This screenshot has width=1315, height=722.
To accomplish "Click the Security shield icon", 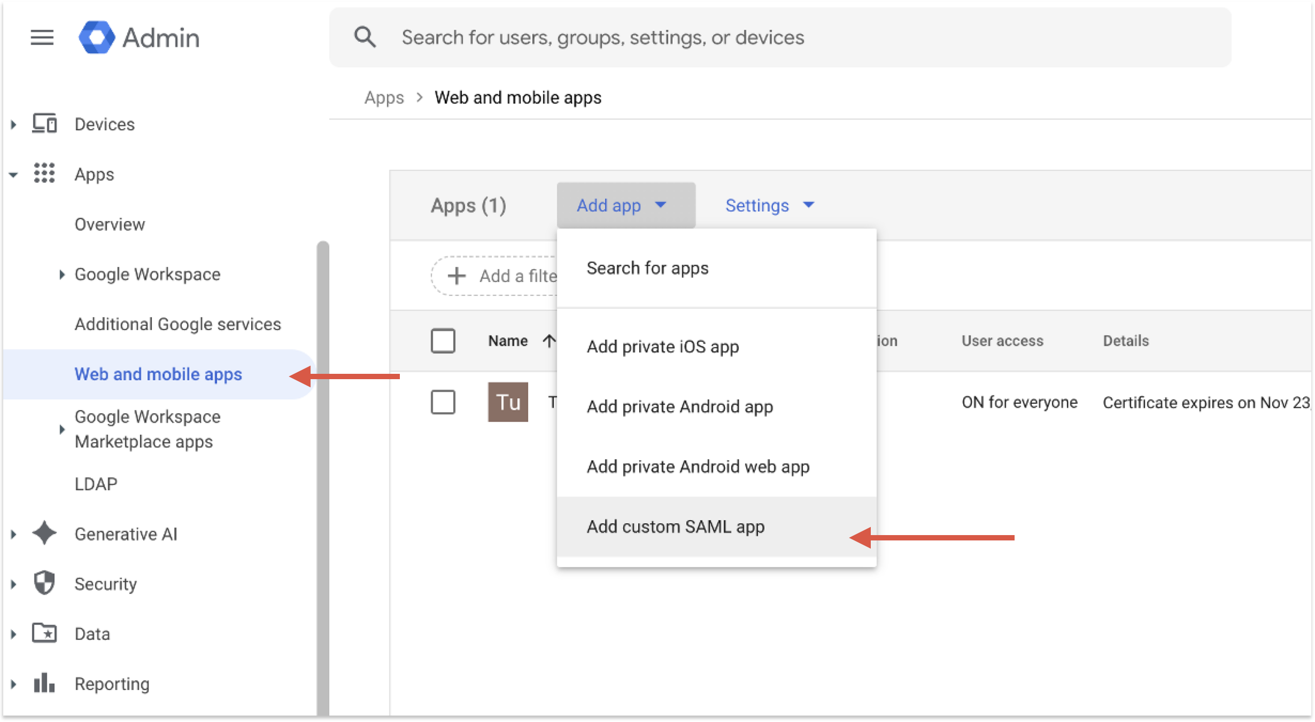I will [x=44, y=583].
